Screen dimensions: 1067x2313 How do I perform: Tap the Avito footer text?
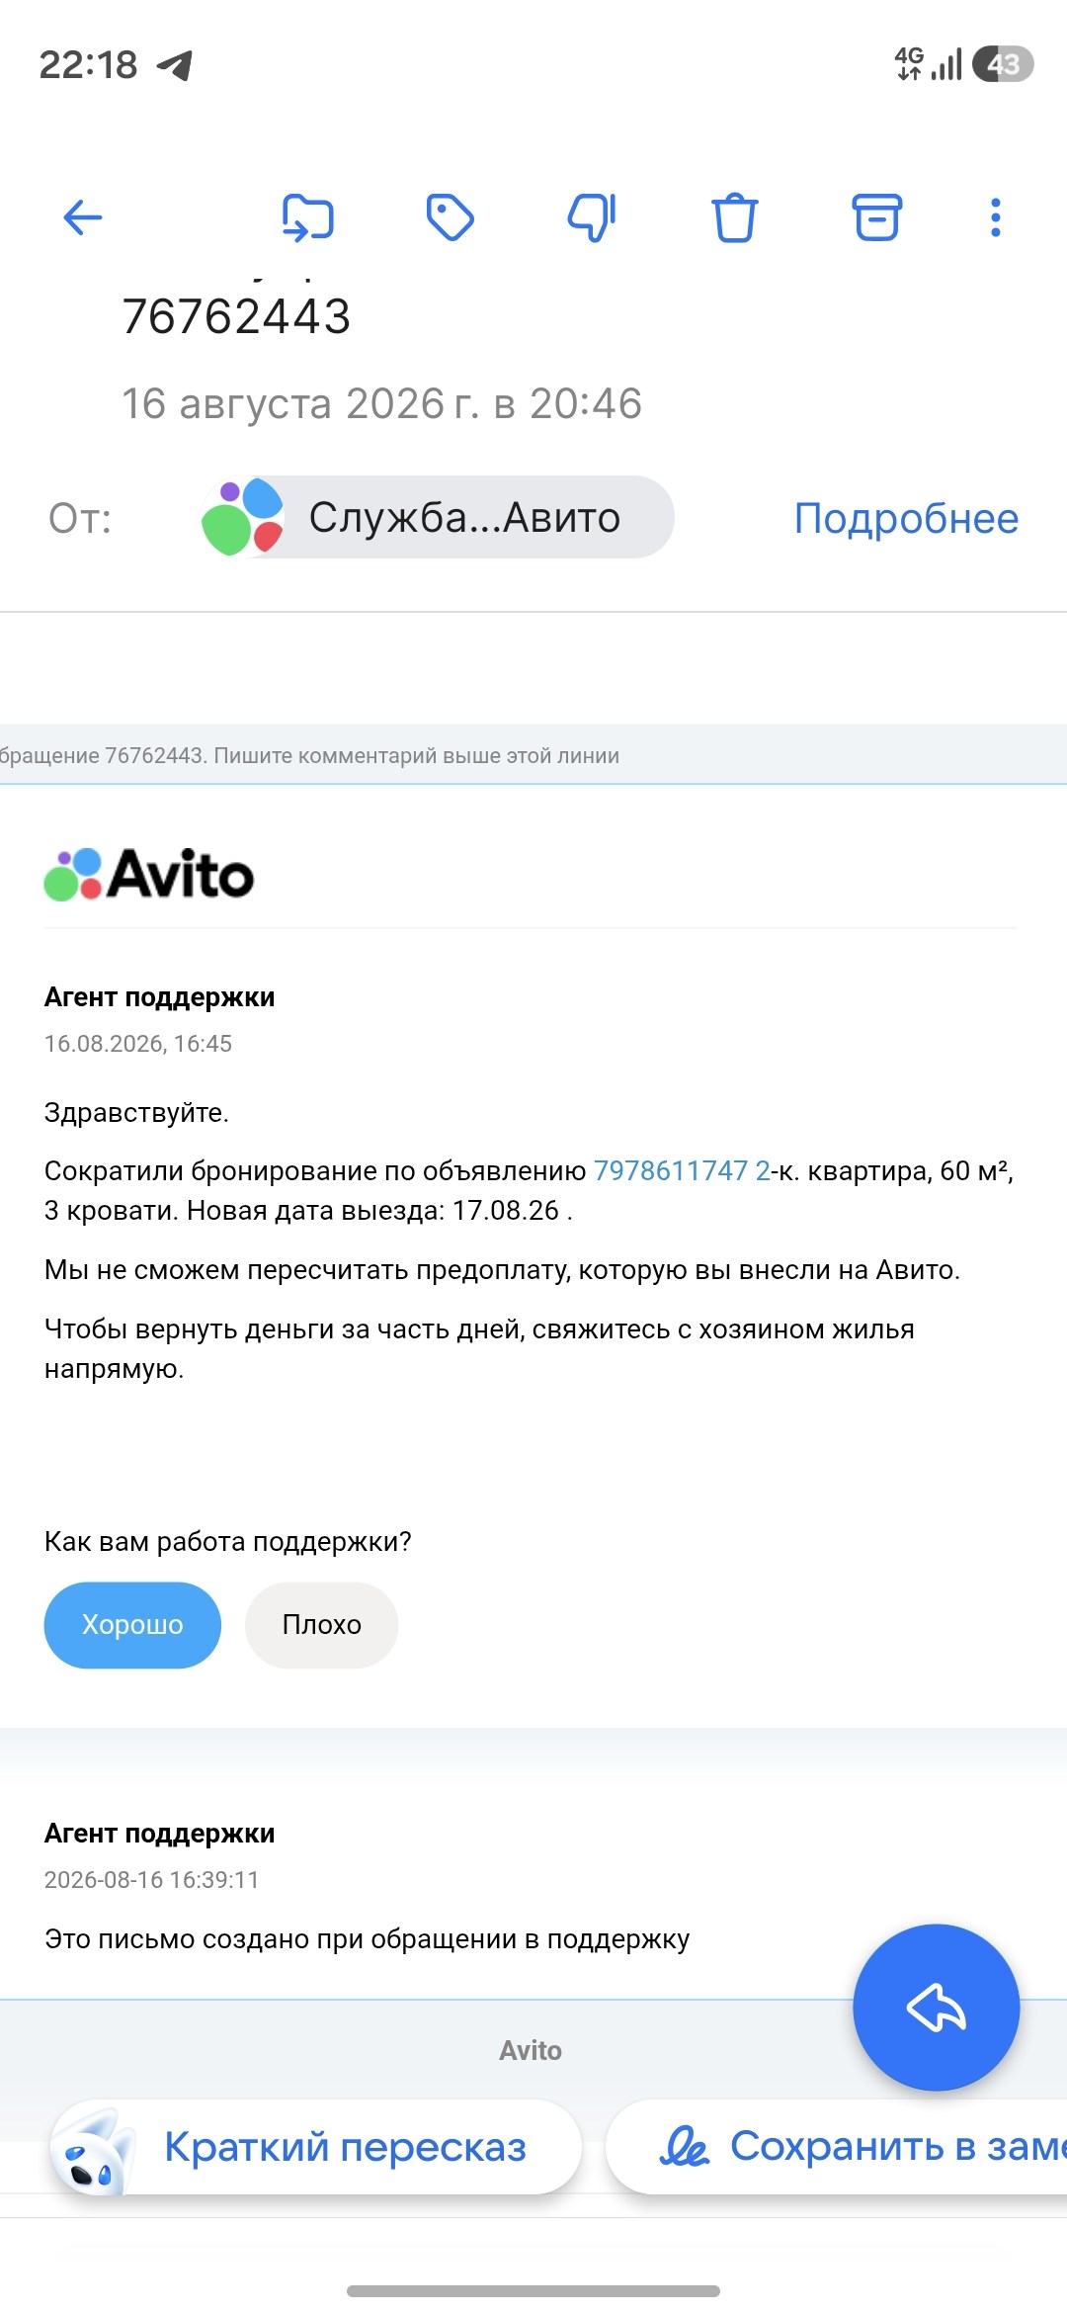coord(531,2050)
